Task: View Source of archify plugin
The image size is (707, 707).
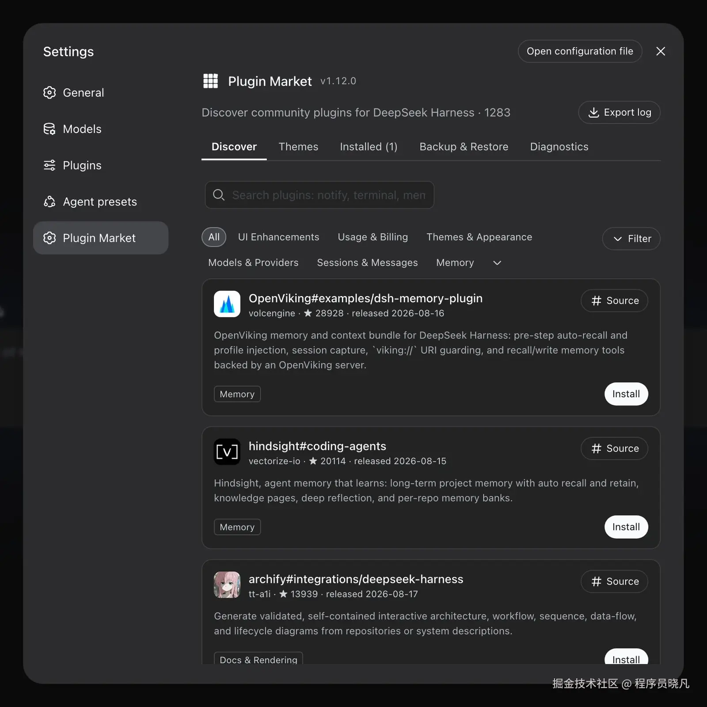Action: coord(614,582)
